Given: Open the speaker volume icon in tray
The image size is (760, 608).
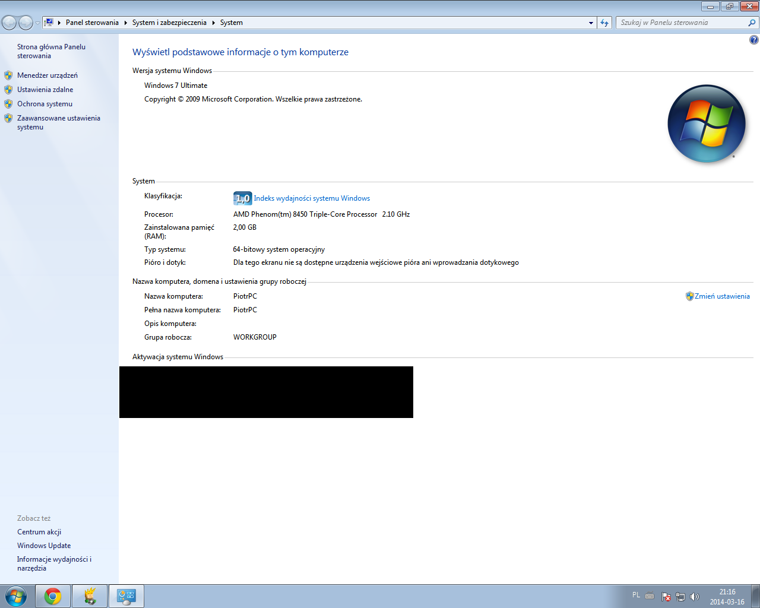Looking at the screenshot, I should click(x=695, y=597).
